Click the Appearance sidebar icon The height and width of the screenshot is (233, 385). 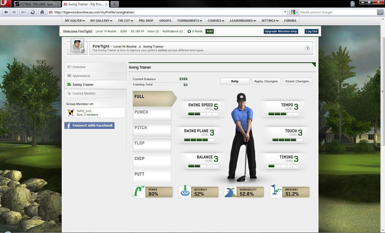click(69, 76)
